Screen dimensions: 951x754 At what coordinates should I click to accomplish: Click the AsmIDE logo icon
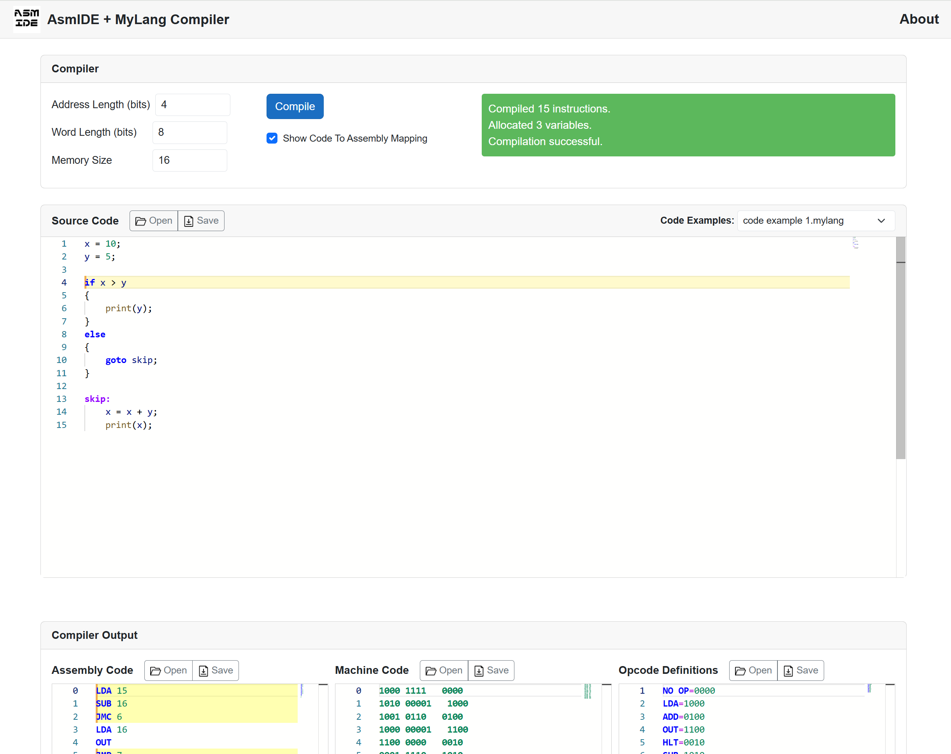coord(26,19)
